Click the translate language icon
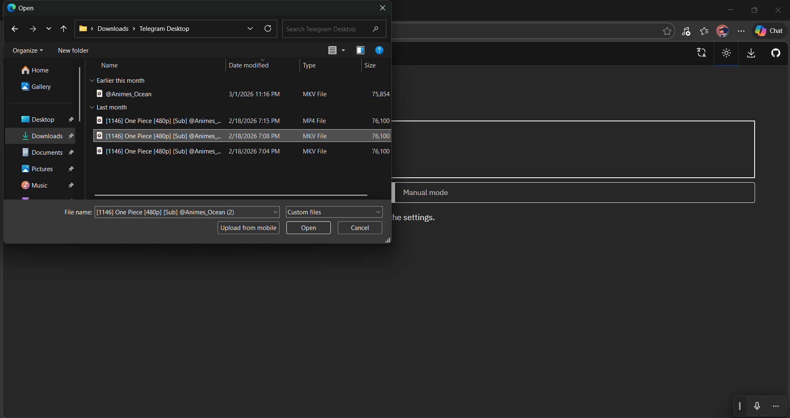Viewport: 790px width, 418px height. point(702,53)
